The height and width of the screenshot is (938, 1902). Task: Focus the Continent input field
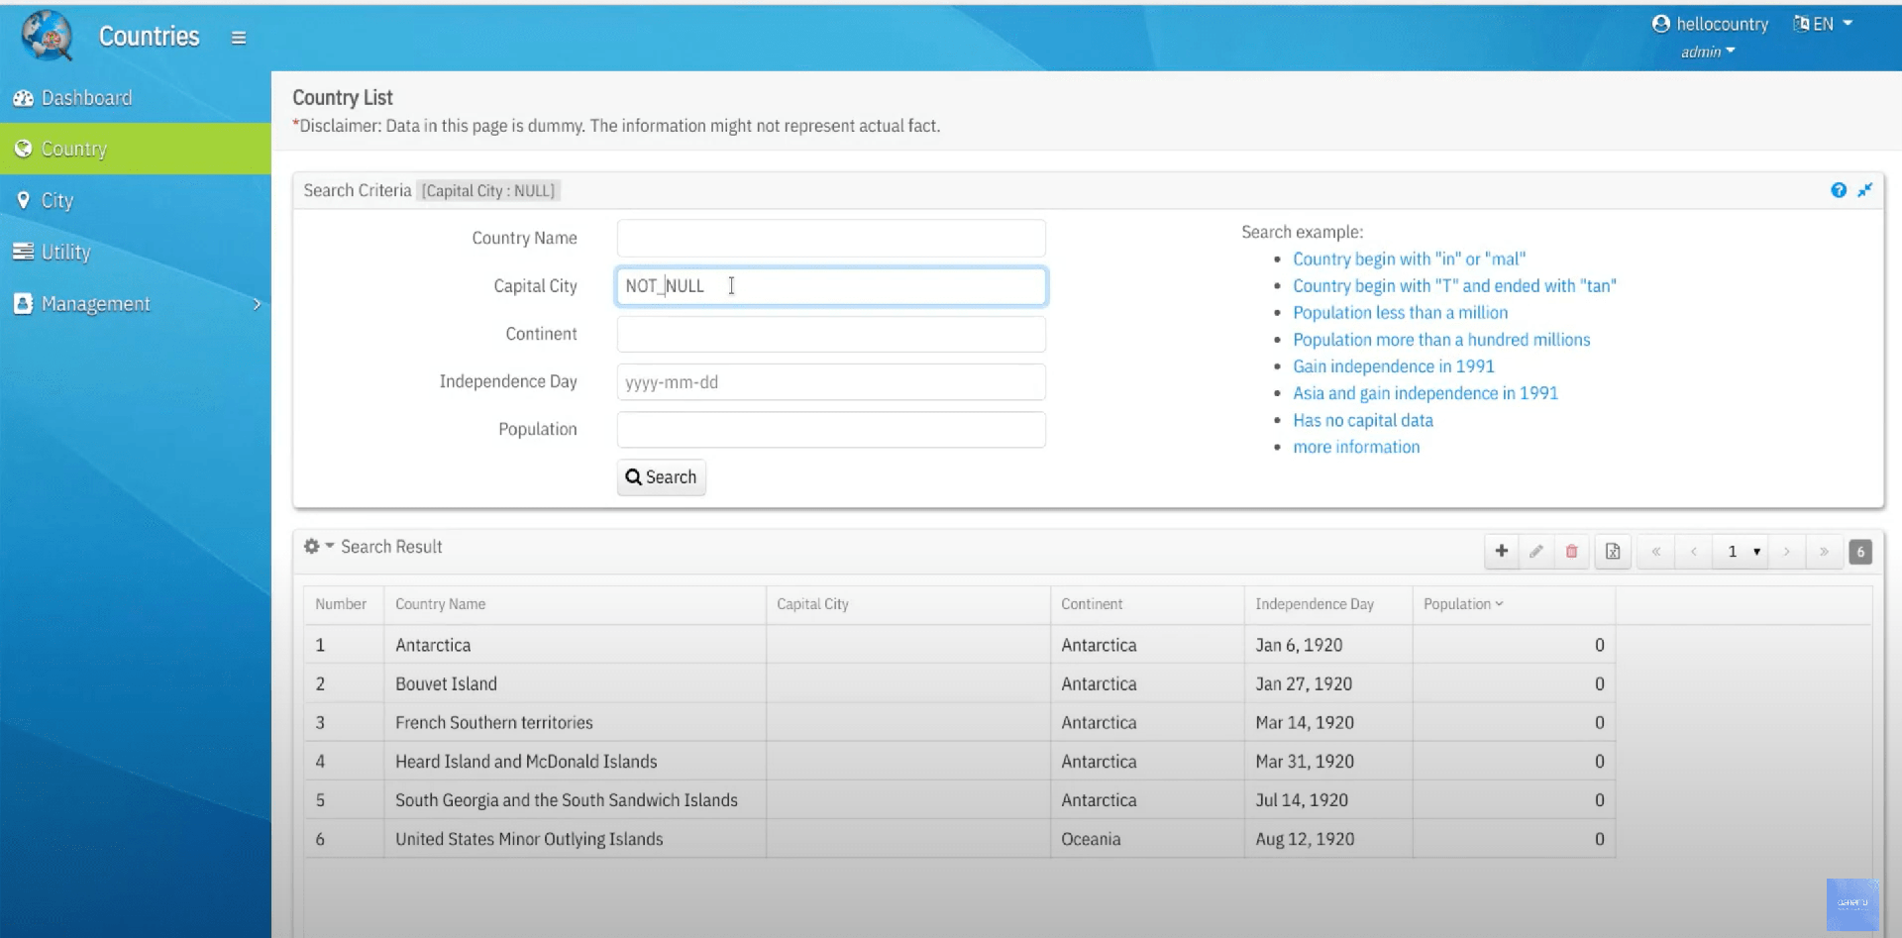(831, 334)
